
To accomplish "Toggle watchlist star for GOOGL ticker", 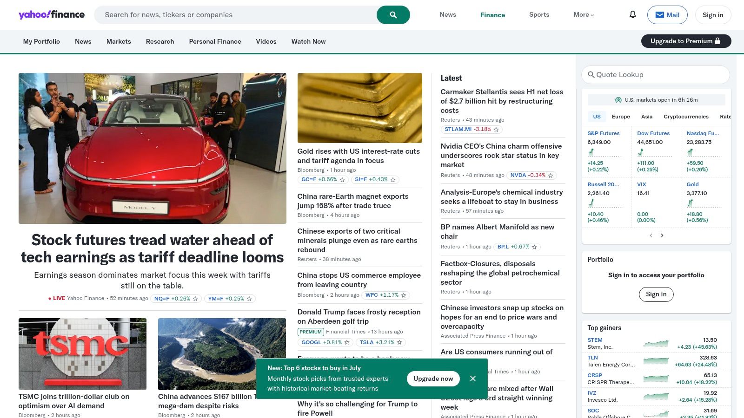I will (x=347, y=343).
